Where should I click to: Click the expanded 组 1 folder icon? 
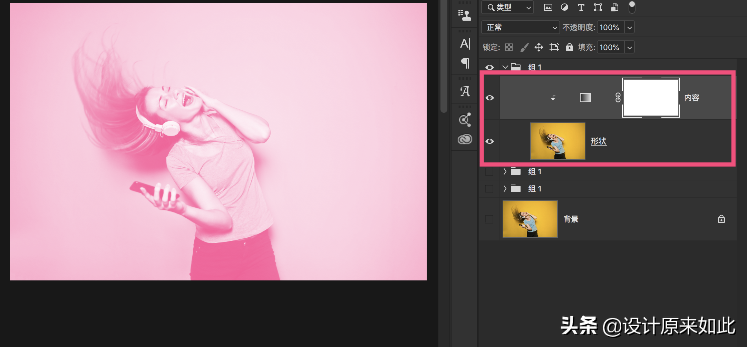pos(516,67)
